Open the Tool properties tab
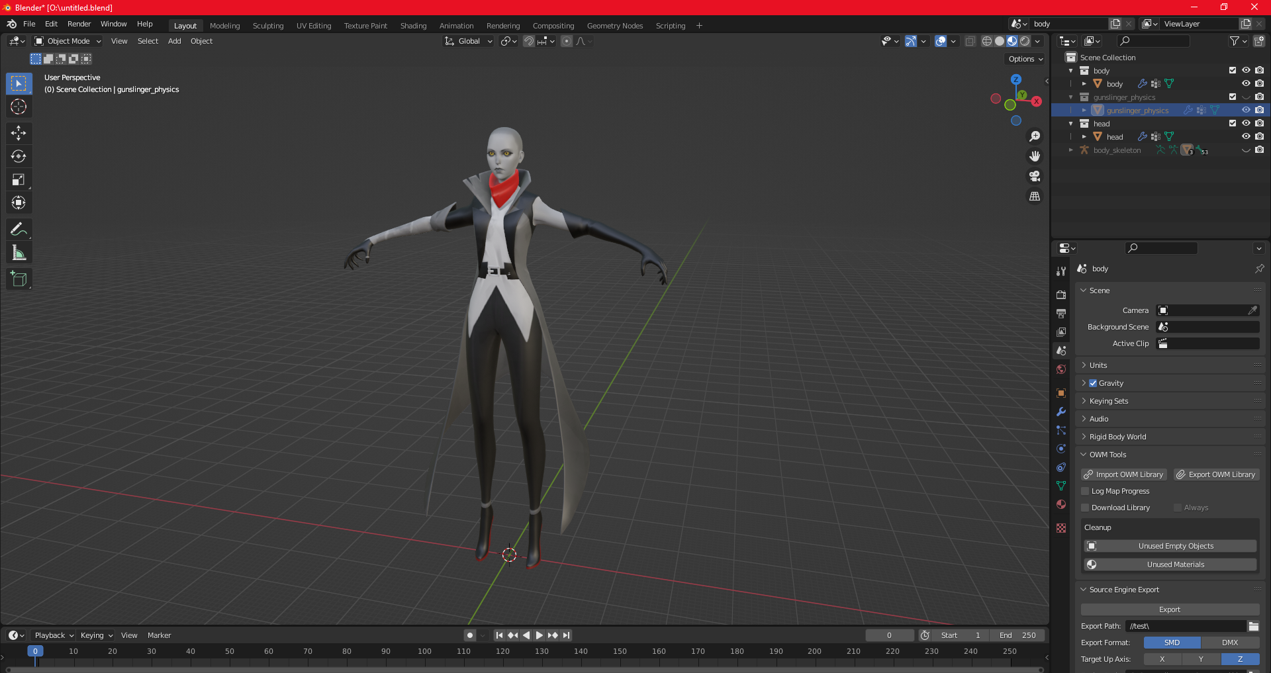Screen dimensions: 1271x673 point(1061,271)
